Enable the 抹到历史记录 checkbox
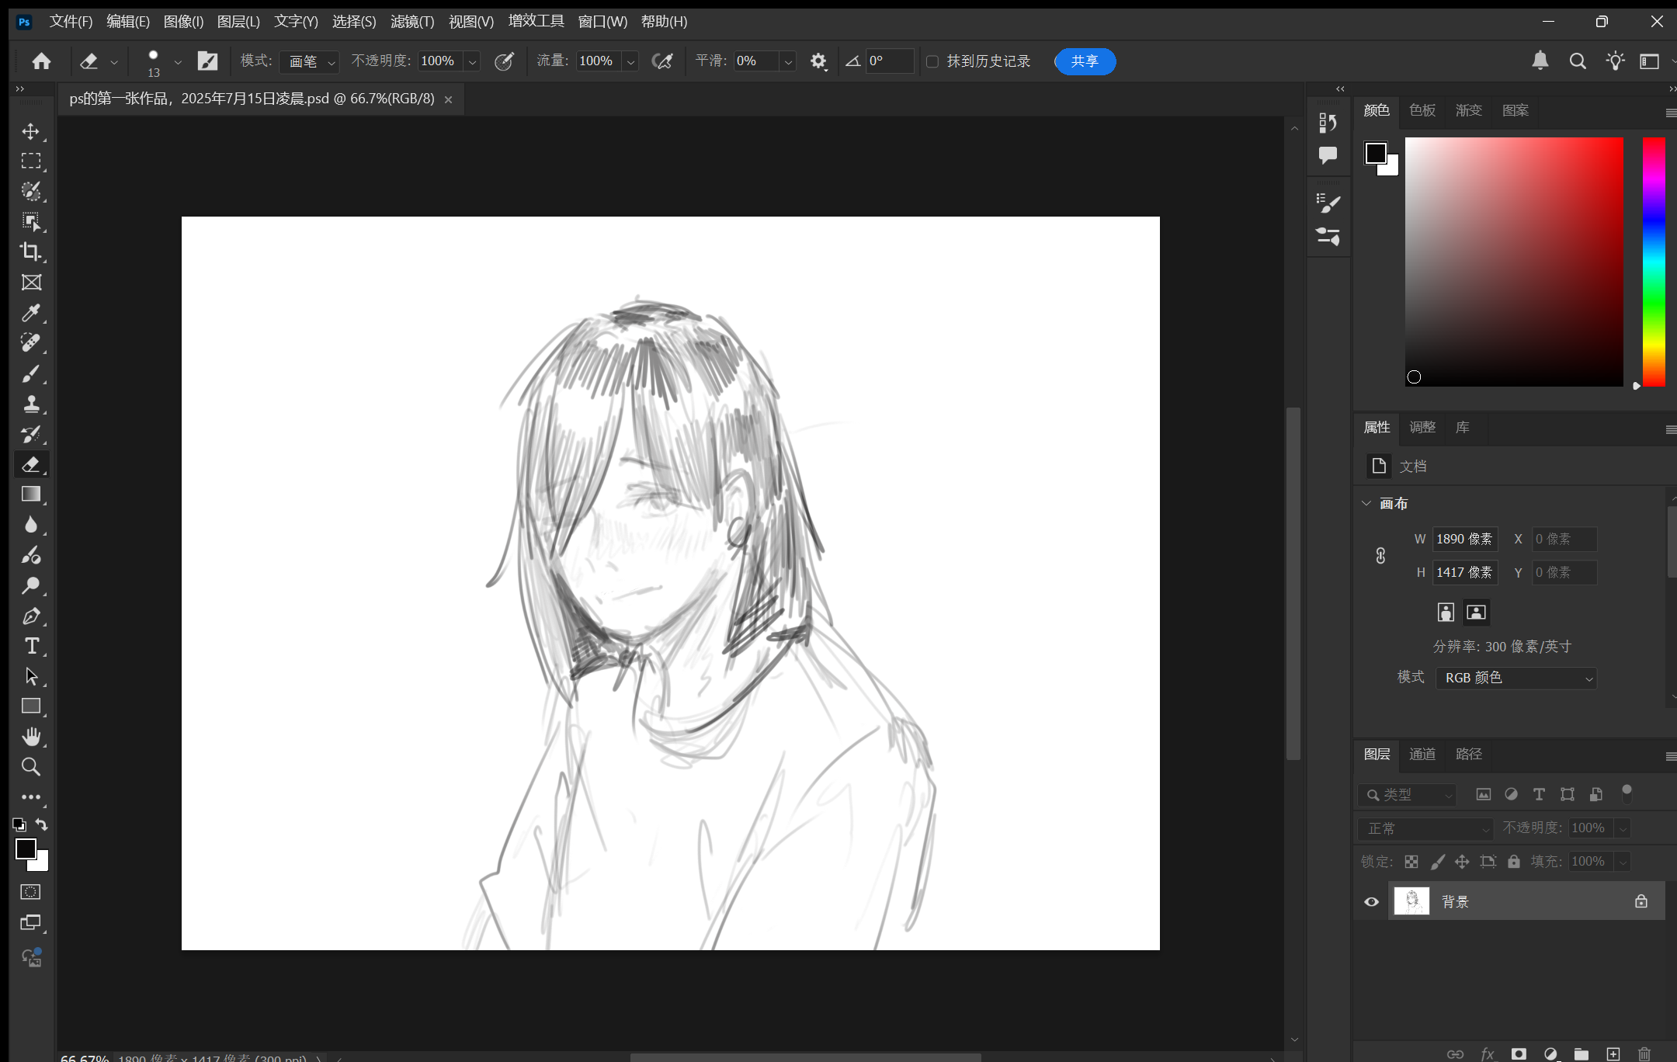This screenshot has height=1062, width=1677. pos(932,61)
